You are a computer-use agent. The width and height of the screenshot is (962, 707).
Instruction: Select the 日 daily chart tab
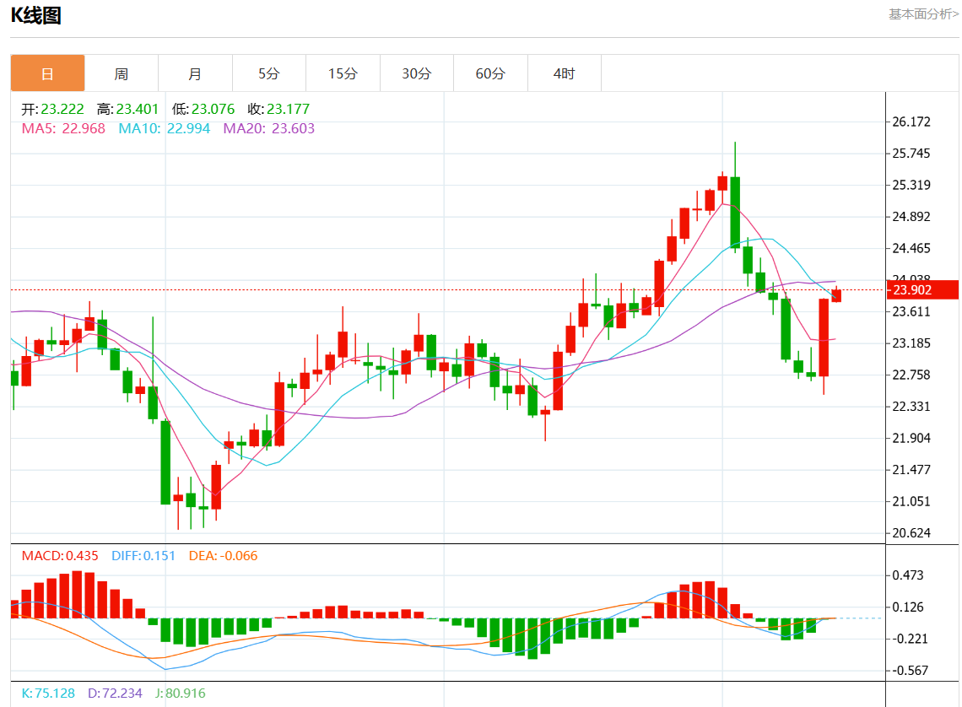point(48,73)
